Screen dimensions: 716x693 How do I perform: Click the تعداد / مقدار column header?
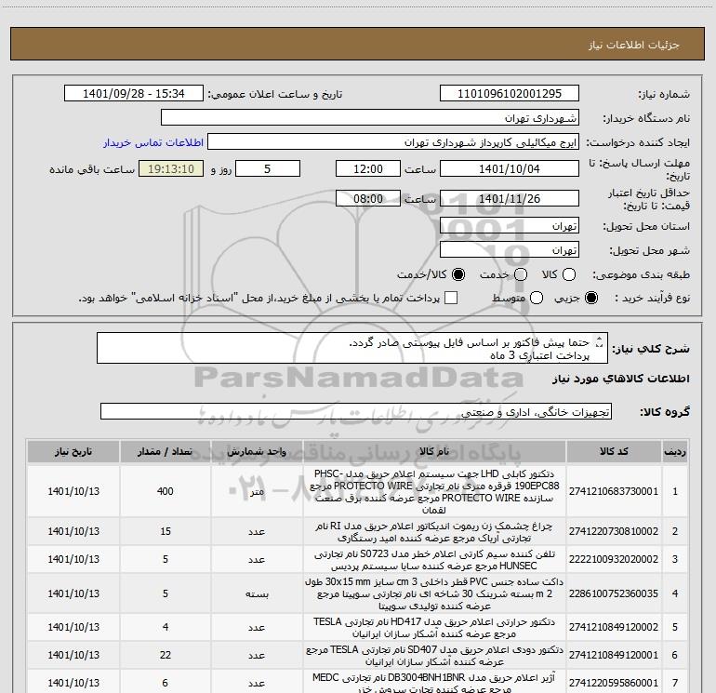click(165, 452)
